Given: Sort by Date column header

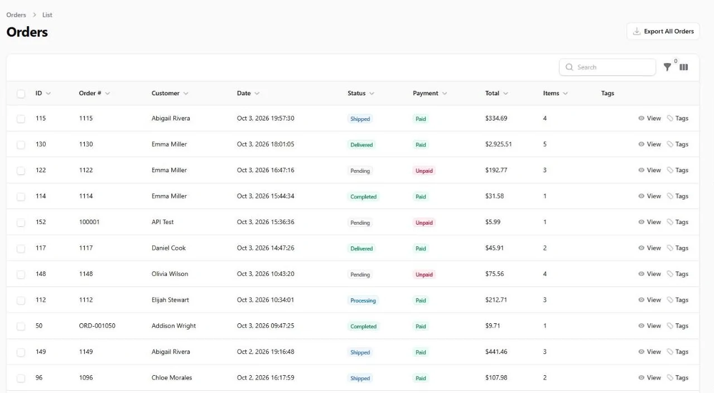Looking at the screenshot, I should [x=248, y=93].
